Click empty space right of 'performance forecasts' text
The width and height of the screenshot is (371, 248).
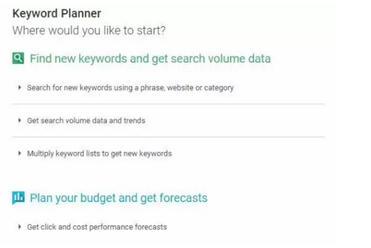(x=246, y=227)
